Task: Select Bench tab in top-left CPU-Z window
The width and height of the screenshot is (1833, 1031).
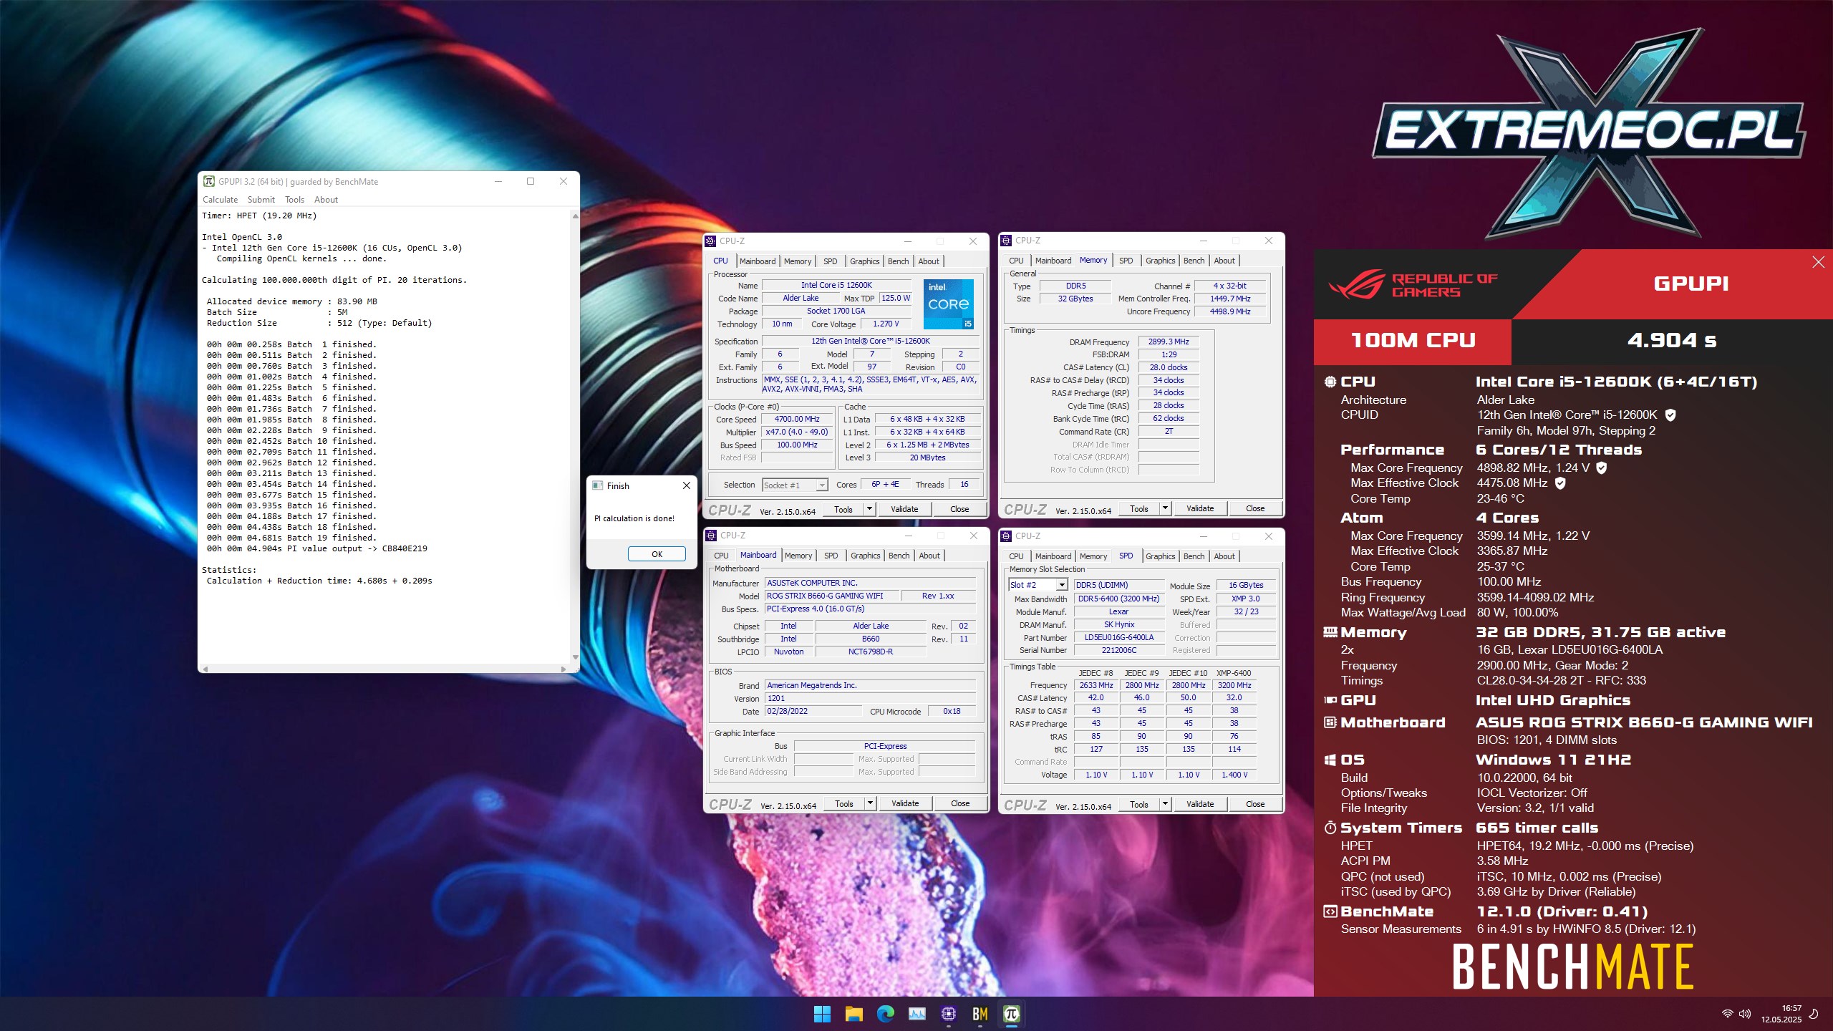Action: (898, 261)
